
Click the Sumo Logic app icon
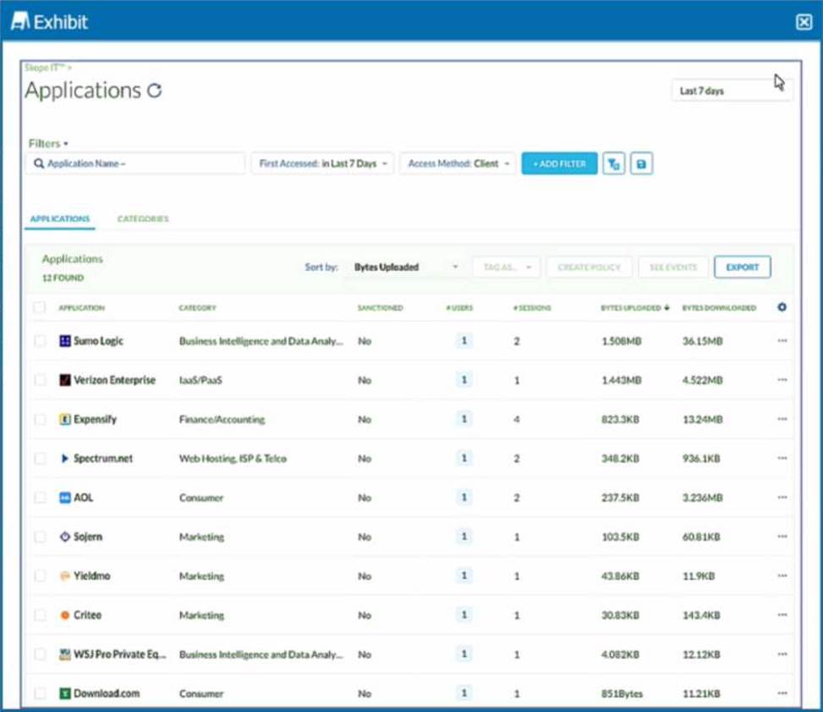point(65,341)
